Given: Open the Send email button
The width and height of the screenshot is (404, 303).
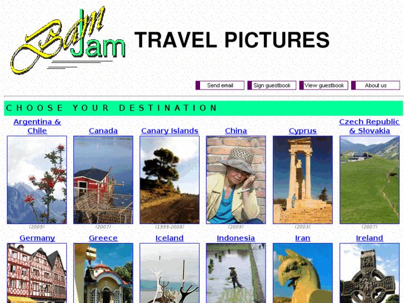Looking at the screenshot, I should [220, 86].
